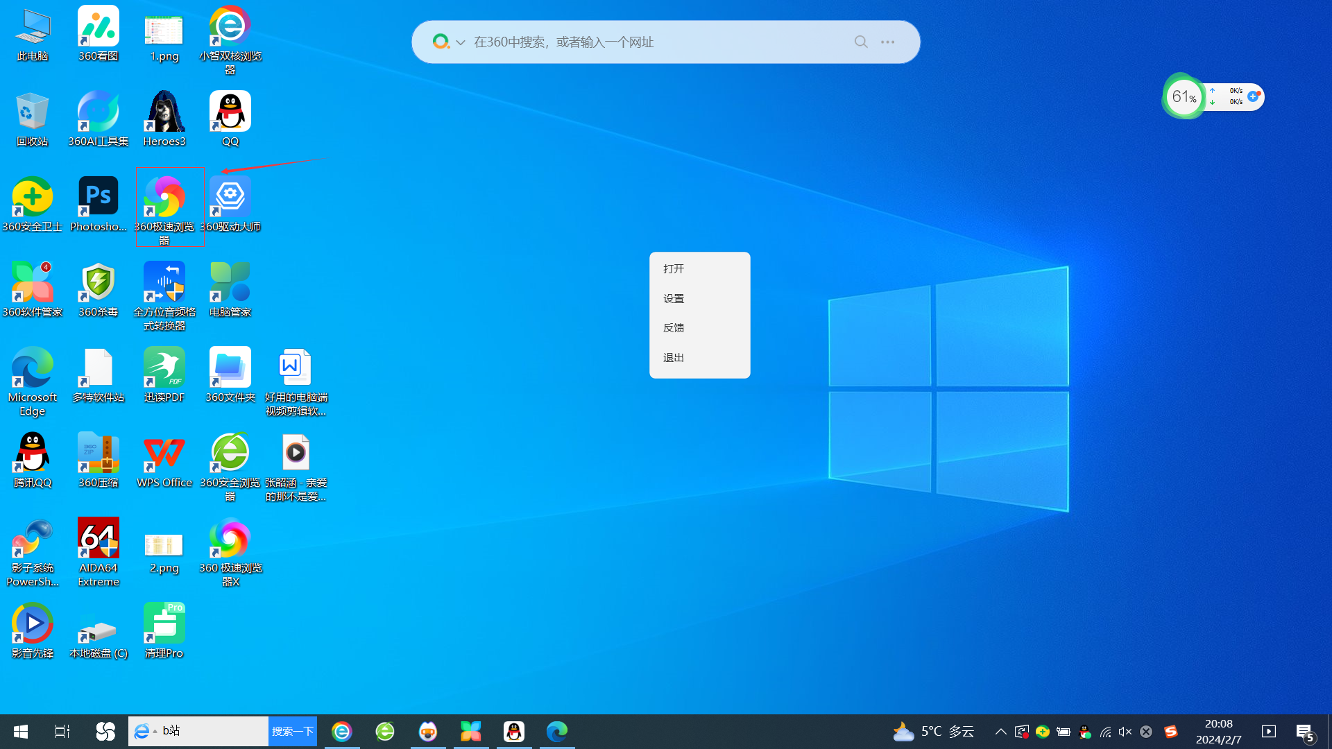
Task: Select the 360驱动大师 desktop icon
Action: coord(230,204)
